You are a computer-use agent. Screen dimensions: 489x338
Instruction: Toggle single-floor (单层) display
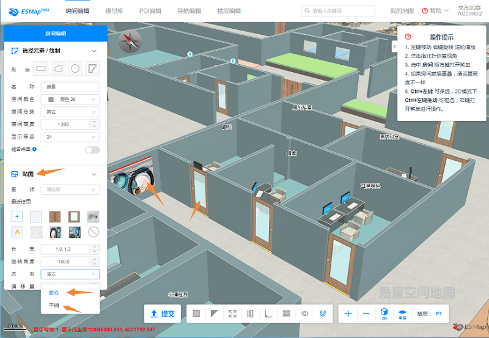tap(402, 314)
